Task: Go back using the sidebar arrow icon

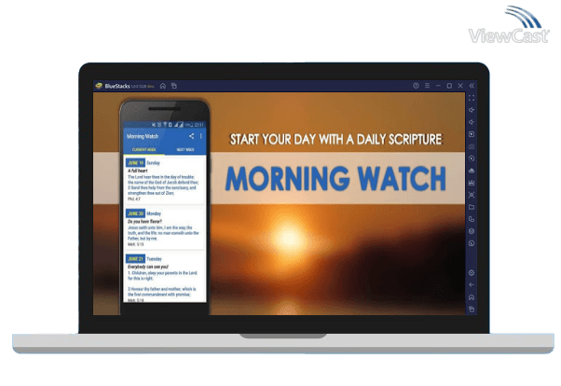Action: point(472,285)
